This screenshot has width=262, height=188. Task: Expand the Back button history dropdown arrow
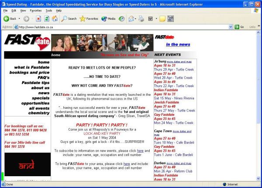click(x=19, y=18)
